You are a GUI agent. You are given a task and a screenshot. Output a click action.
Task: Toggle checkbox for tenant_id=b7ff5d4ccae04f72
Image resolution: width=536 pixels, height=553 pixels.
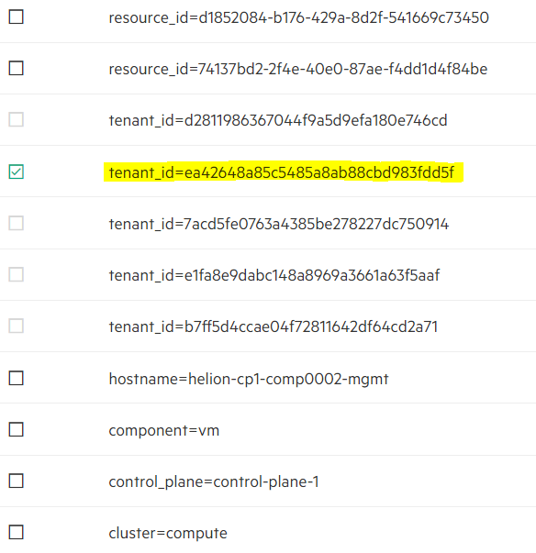click(x=17, y=326)
